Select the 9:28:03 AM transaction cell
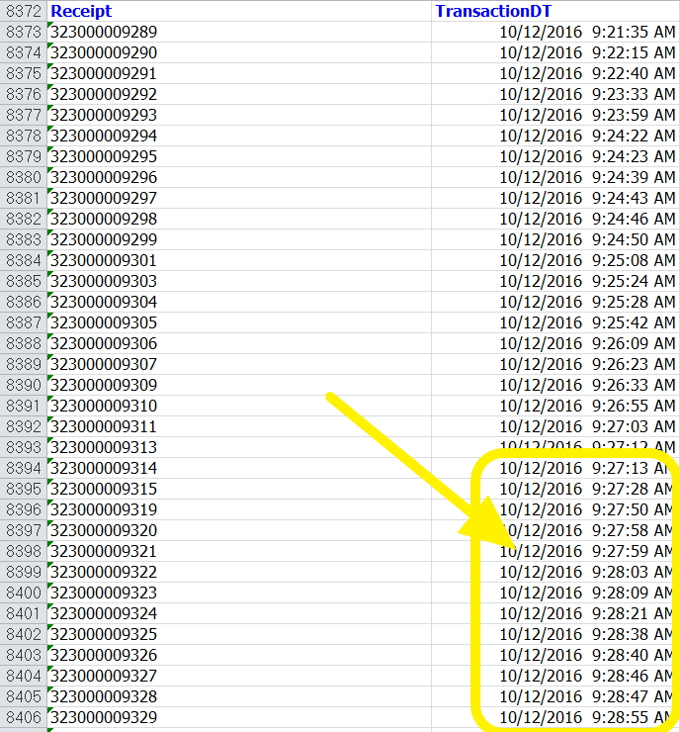The width and height of the screenshot is (680, 732). tap(555, 572)
